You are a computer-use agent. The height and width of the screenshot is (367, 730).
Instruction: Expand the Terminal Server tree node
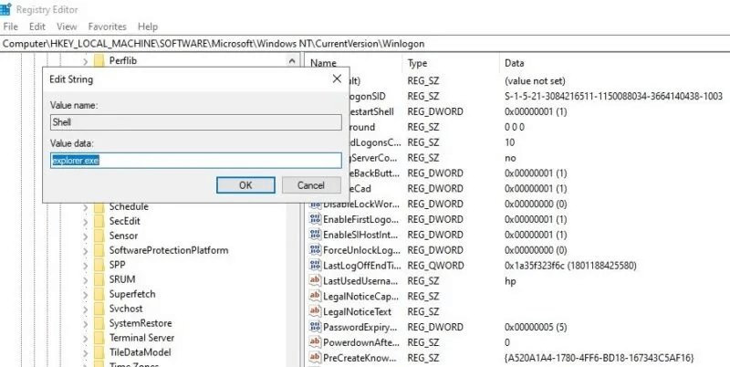pos(85,339)
